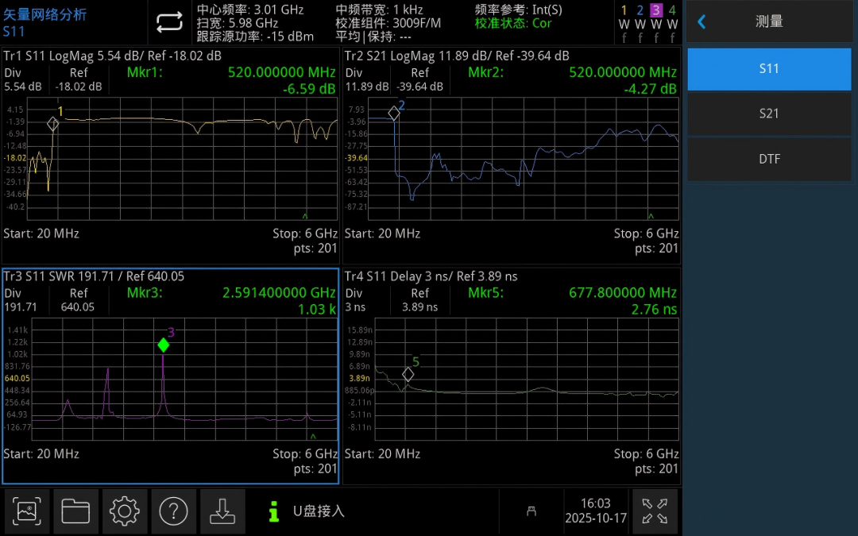The image size is (858, 536).
Task: Select S21 measurement in side menu
Action: [x=769, y=114]
